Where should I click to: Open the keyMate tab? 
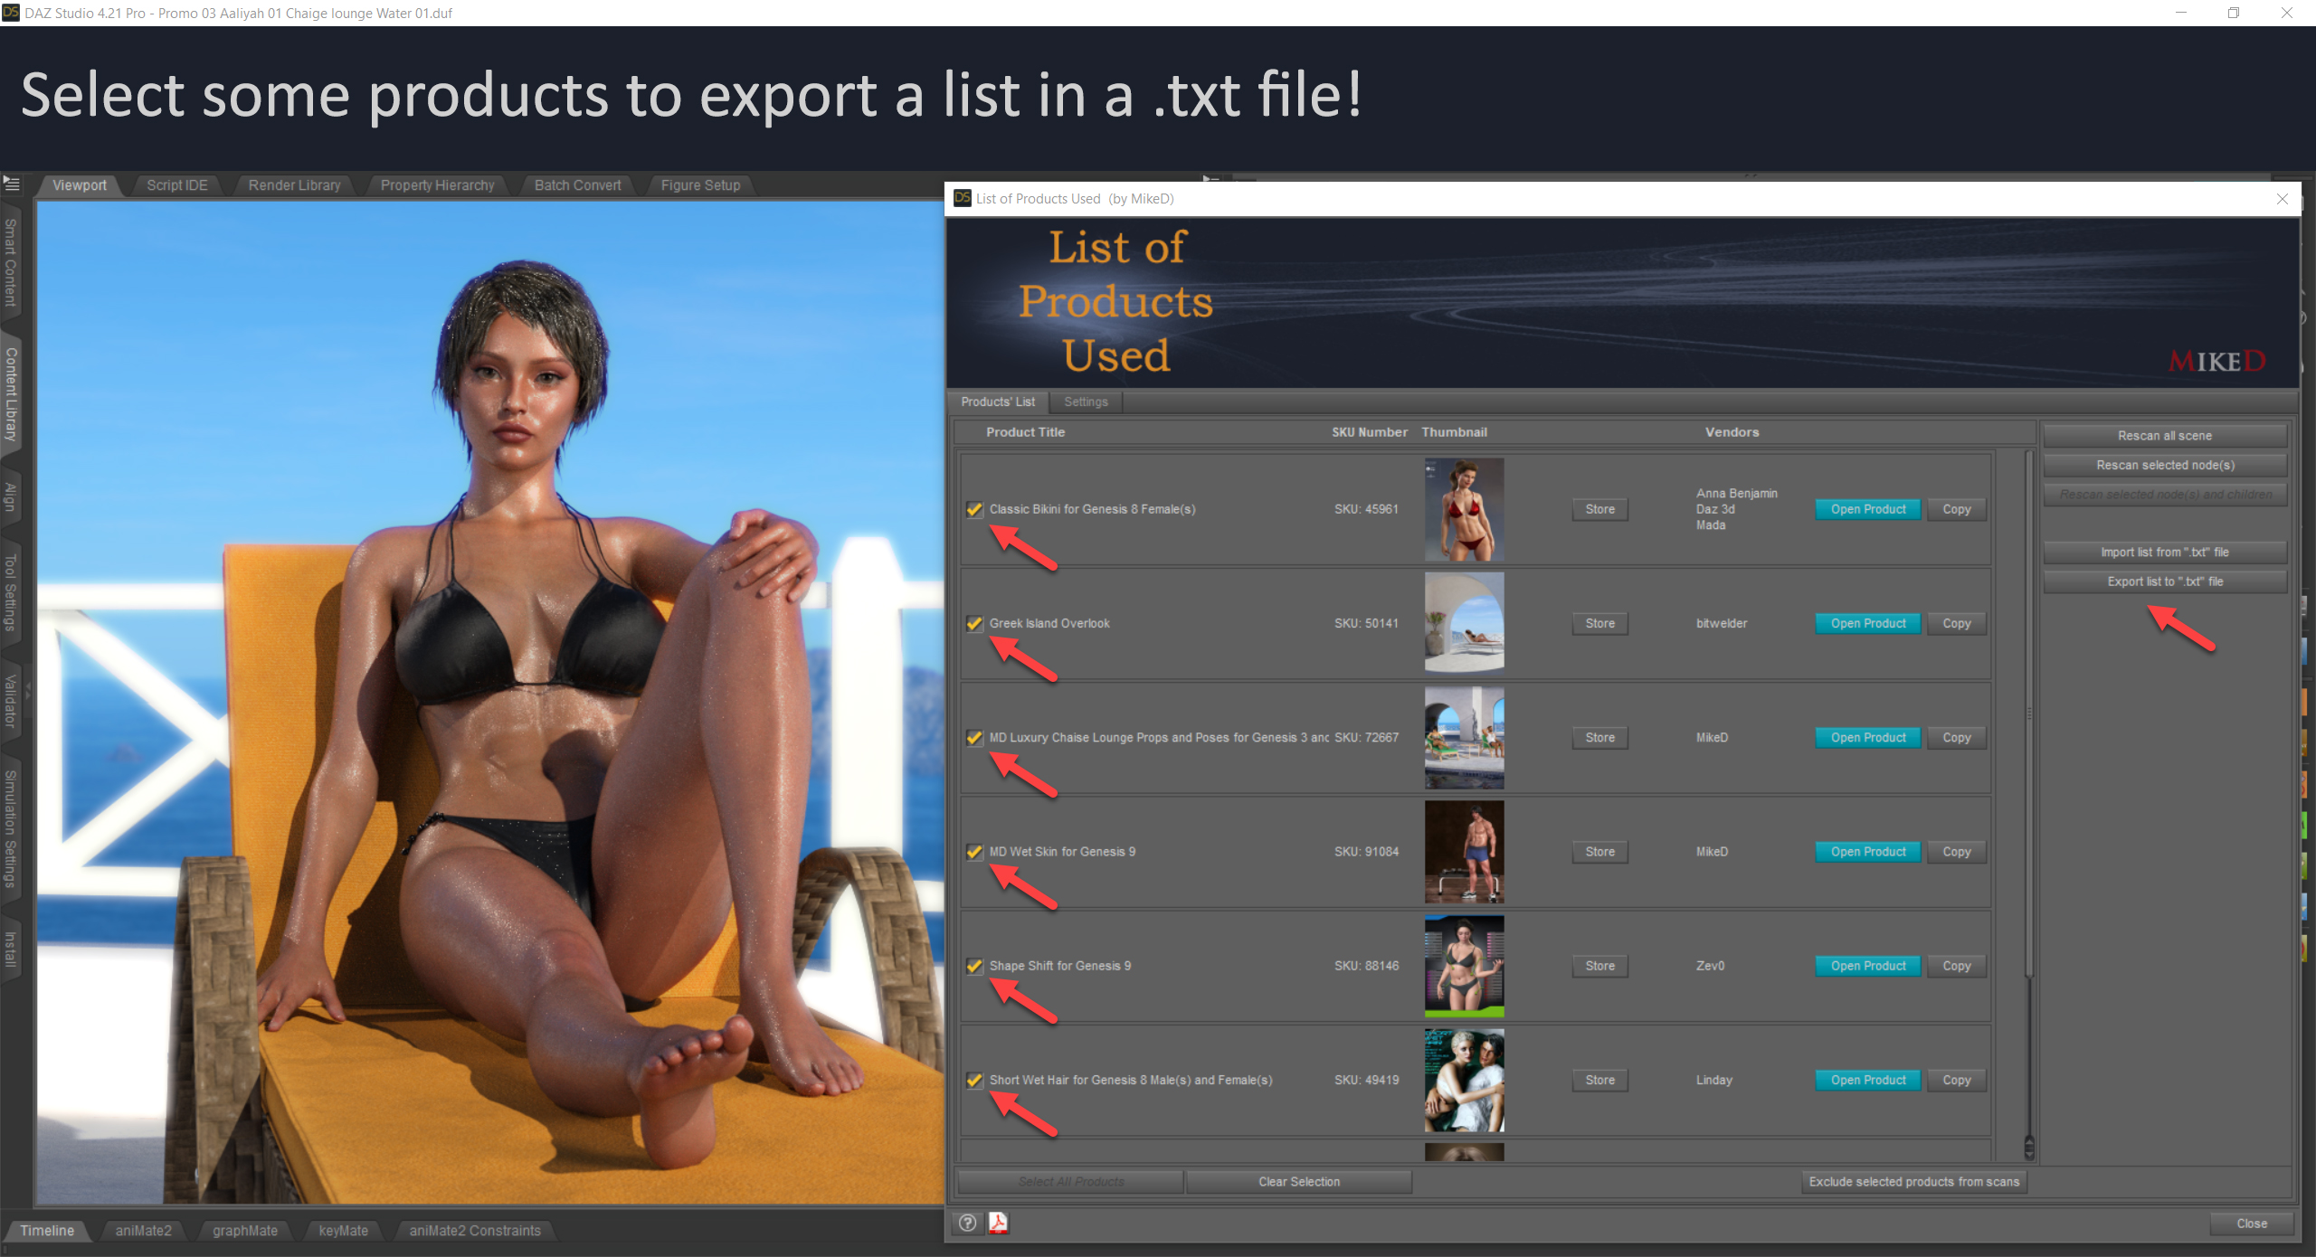tap(344, 1231)
